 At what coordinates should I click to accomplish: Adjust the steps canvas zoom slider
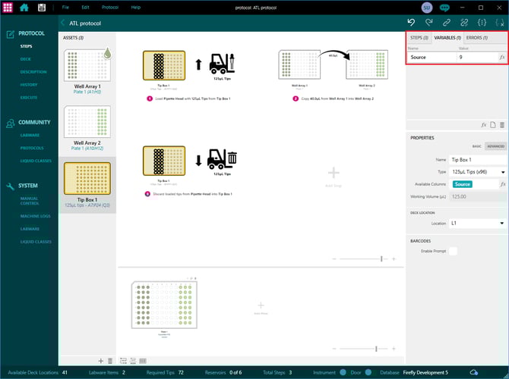pos(381,259)
